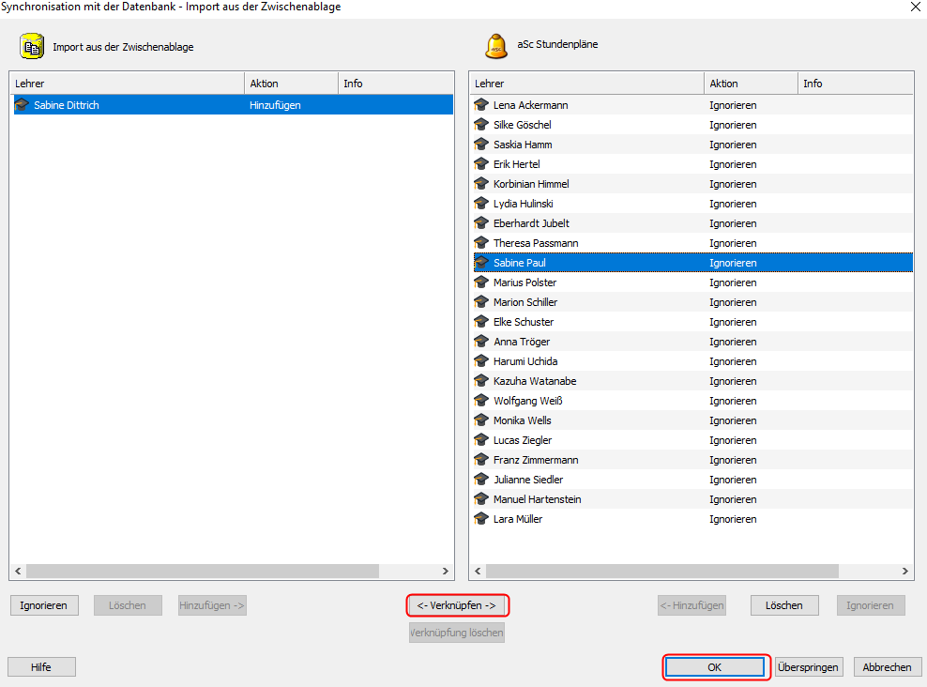
Task: Click the graduation cap icon for Erik Hertel
Action: pyautogui.click(x=482, y=164)
